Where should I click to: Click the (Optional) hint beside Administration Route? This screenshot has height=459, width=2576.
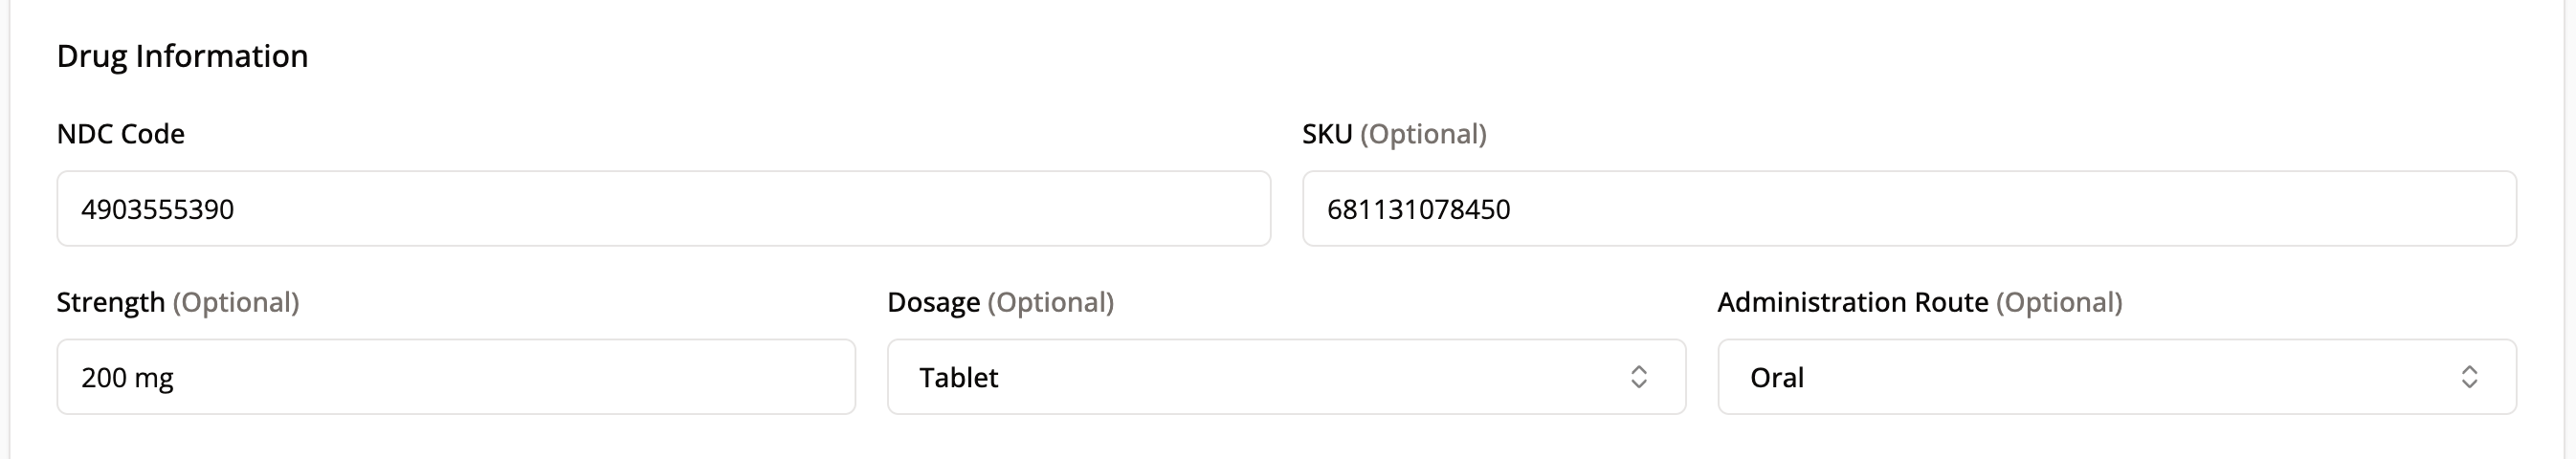[2059, 302]
